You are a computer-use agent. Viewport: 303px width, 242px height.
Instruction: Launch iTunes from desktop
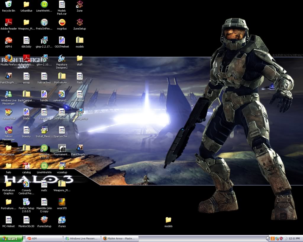62,220
